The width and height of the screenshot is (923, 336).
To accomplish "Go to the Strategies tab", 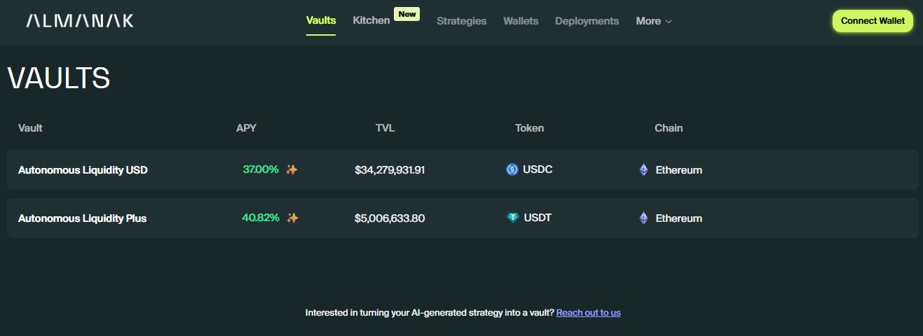I will (x=461, y=21).
